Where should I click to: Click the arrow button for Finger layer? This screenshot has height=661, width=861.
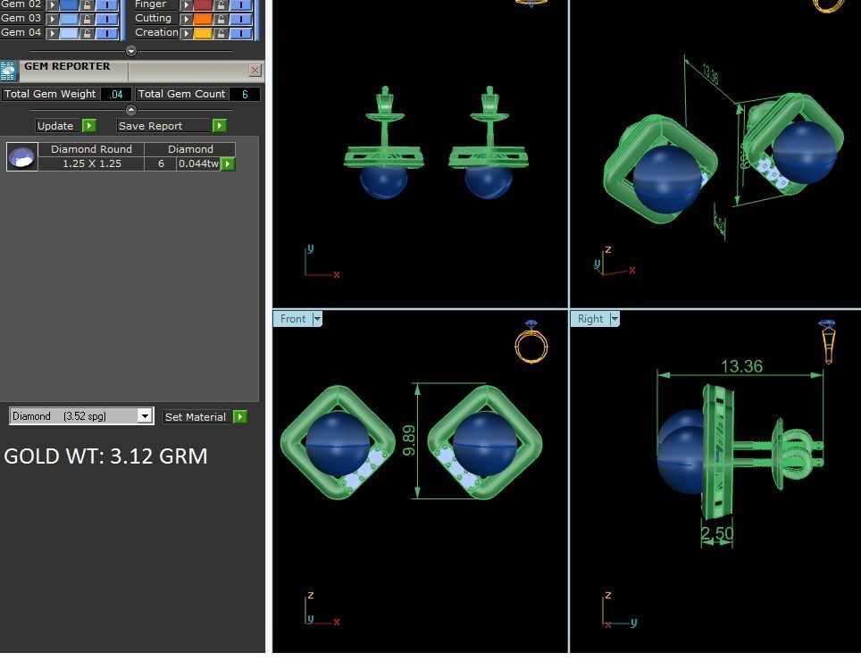click(186, 5)
